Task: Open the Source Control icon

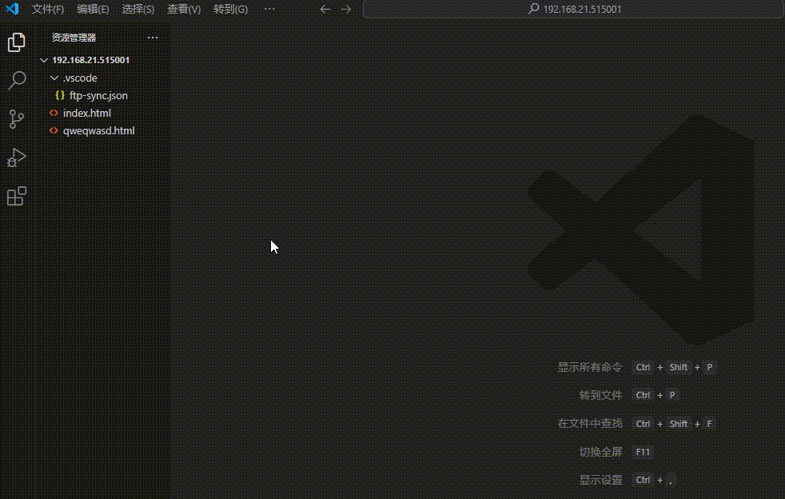Action: (x=17, y=119)
